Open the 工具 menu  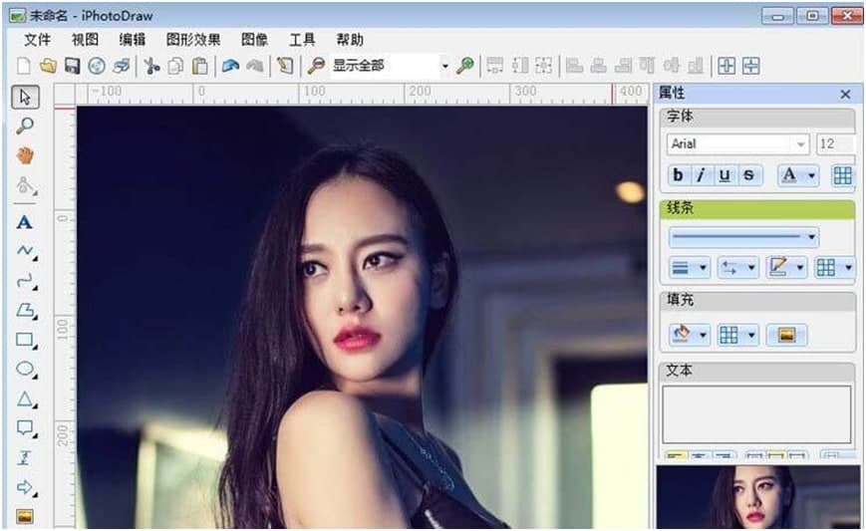point(302,40)
